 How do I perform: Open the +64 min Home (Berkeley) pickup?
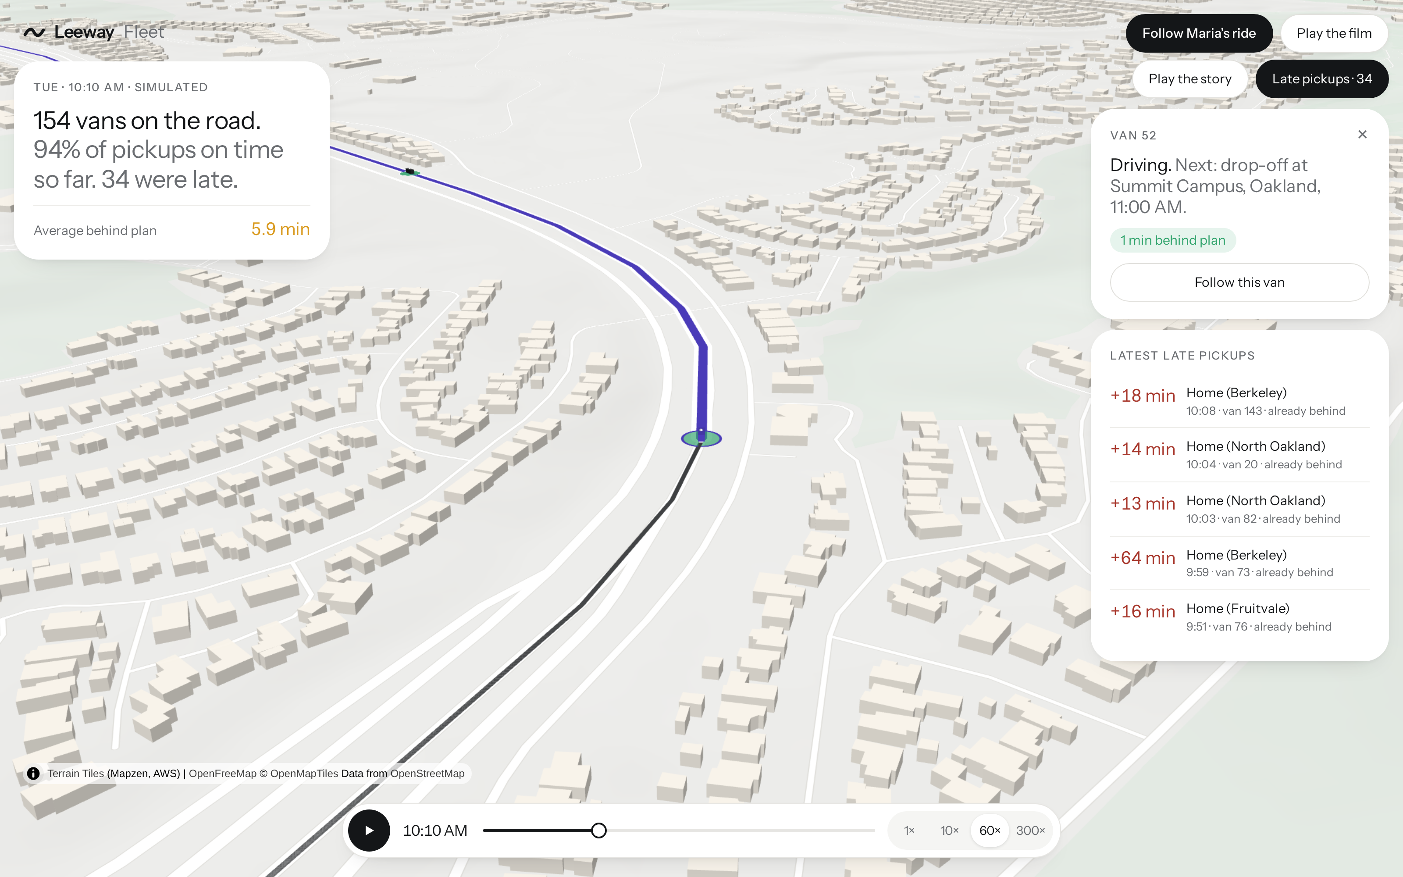click(1239, 563)
